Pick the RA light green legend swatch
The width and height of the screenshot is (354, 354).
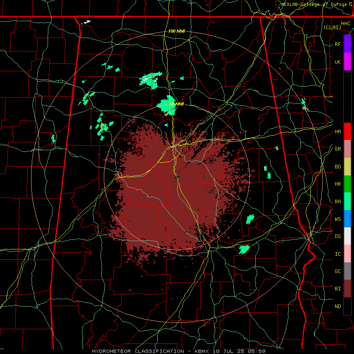click(x=347, y=201)
